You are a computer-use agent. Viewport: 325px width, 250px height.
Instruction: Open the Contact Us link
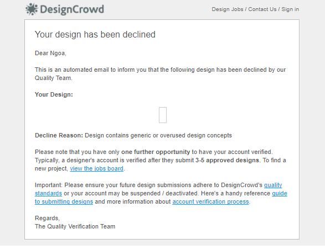pyautogui.click(x=262, y=9)
